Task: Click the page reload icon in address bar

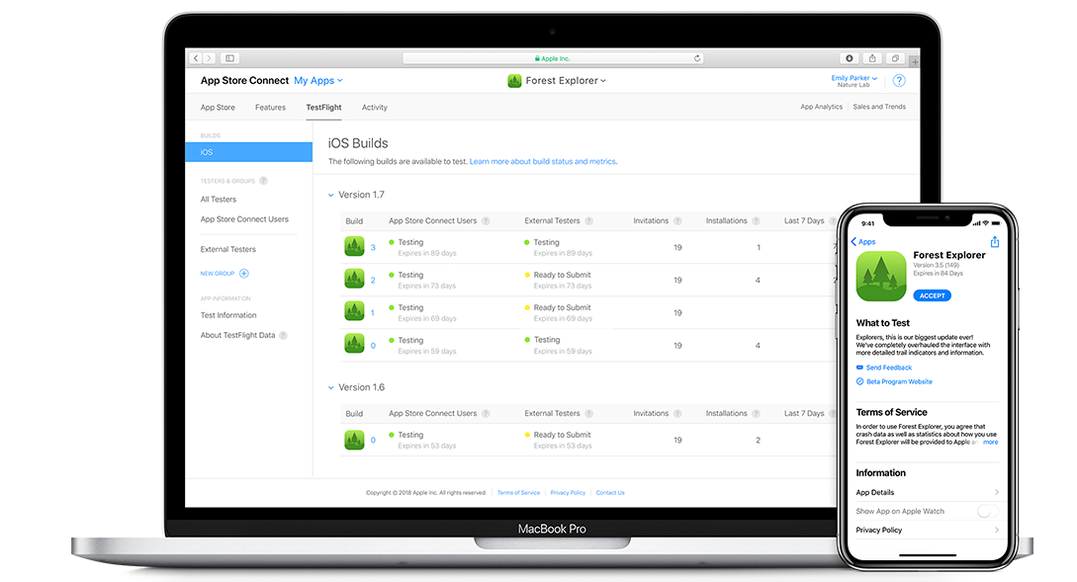Action: point(697,58)
